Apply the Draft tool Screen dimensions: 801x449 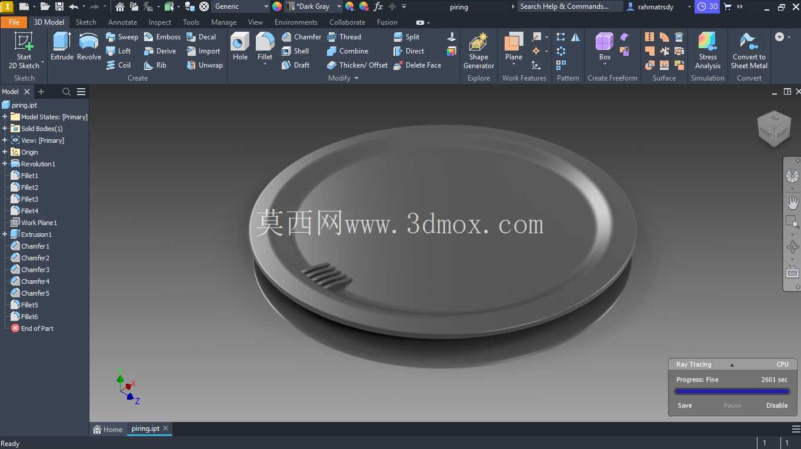point(295,65)
